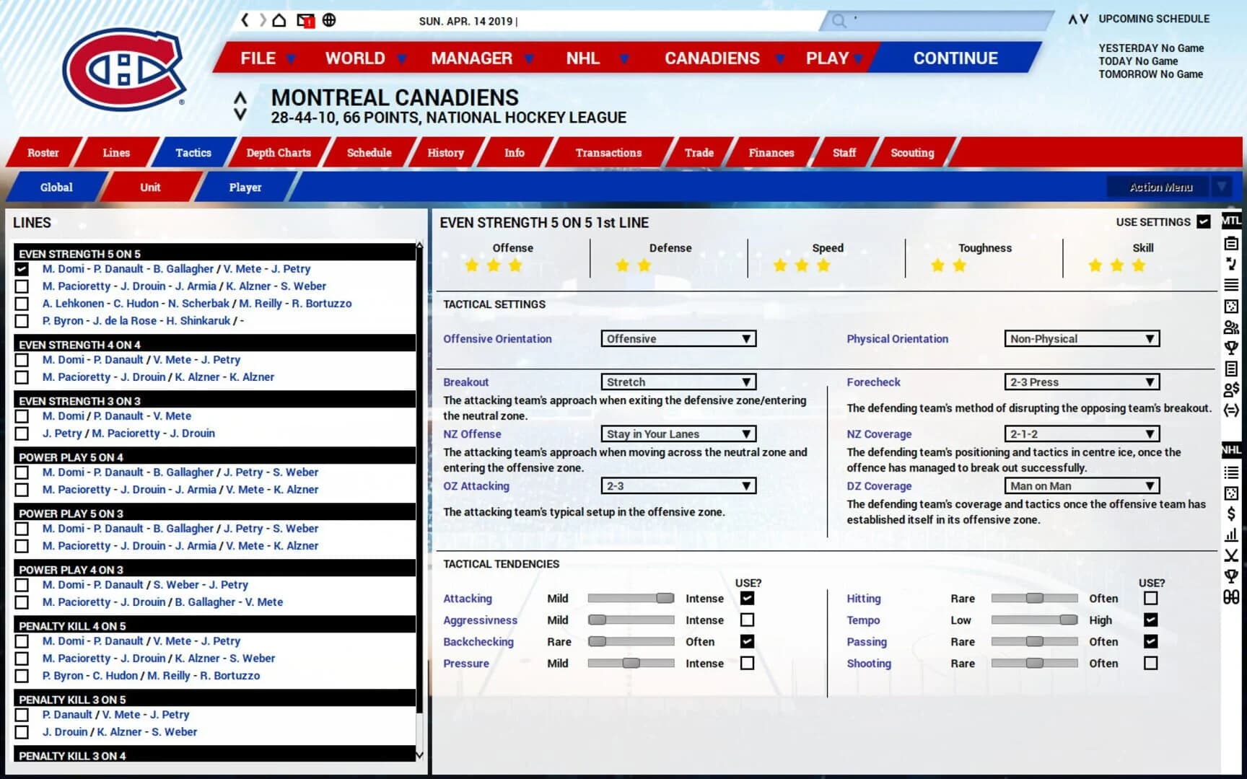
Task: Click the CONTINUE button
Action: (x=955, y=58)
